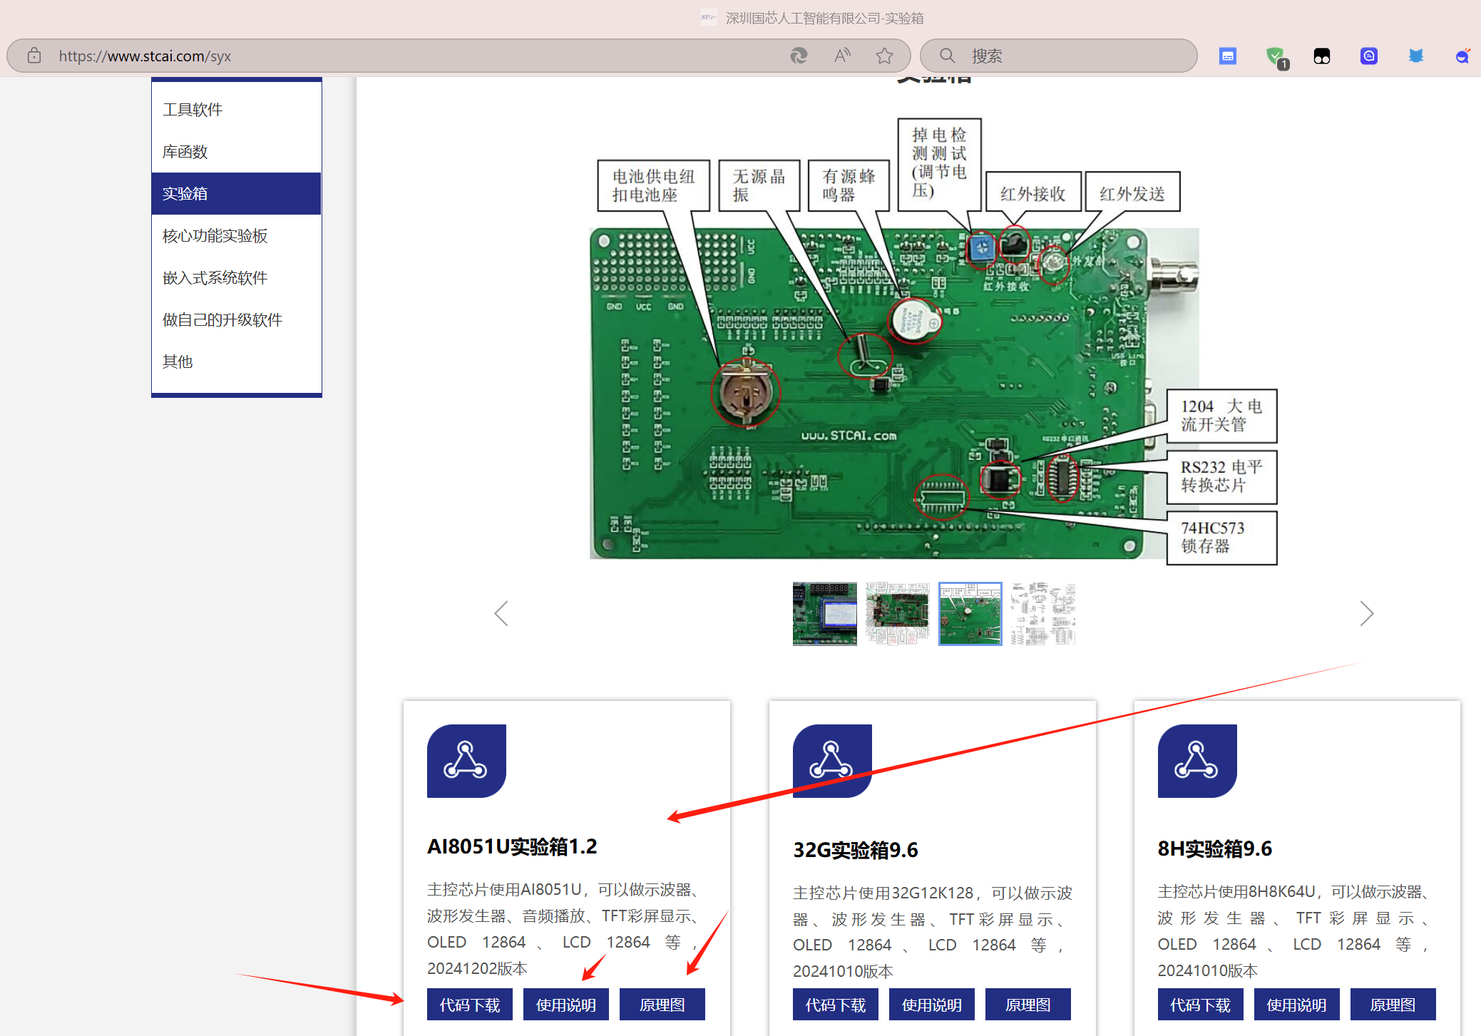Click the site lock icon in address bar

tap(34, 56)
